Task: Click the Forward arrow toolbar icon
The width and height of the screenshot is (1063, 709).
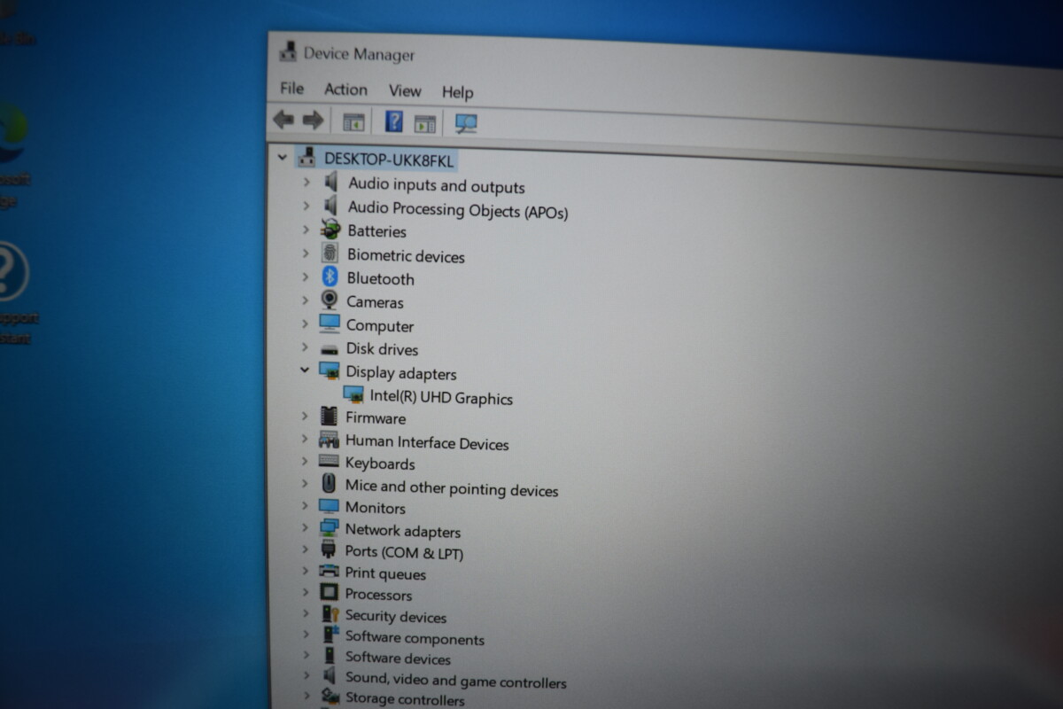Action: point(313,121)
